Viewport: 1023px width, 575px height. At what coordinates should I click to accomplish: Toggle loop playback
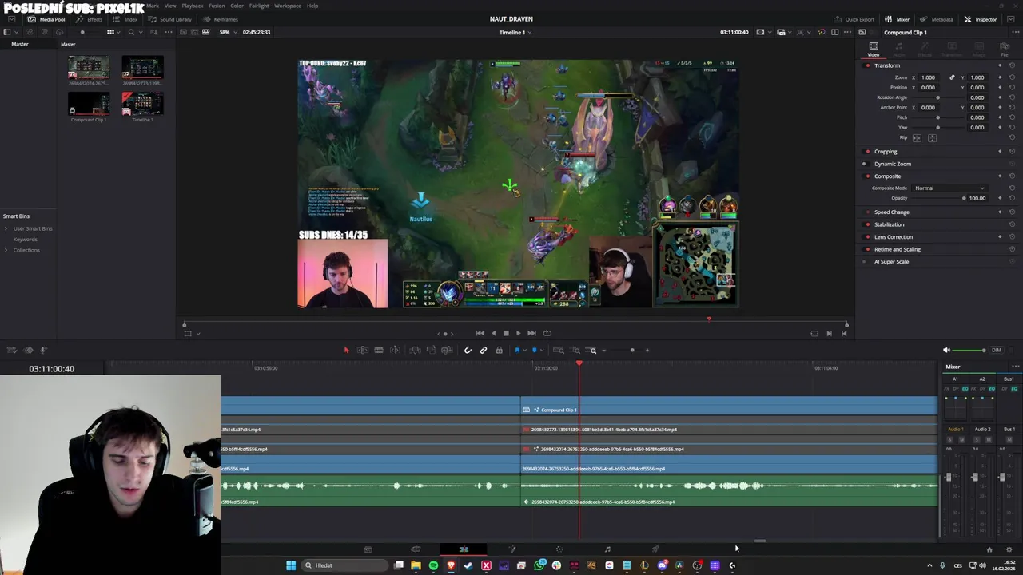[x=547, y=333]
